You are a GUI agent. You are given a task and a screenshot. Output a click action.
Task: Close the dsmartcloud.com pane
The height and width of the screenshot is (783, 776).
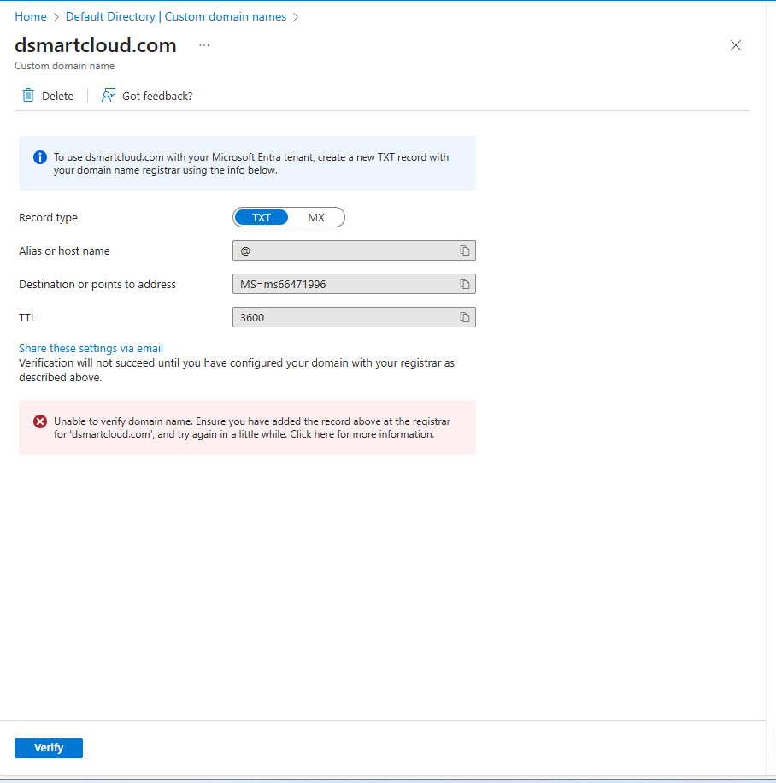(736, 45)
